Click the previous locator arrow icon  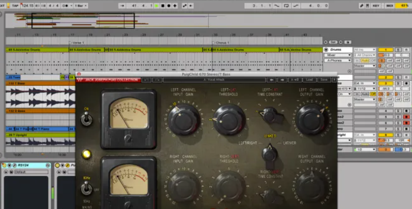(x=326, y=42)
